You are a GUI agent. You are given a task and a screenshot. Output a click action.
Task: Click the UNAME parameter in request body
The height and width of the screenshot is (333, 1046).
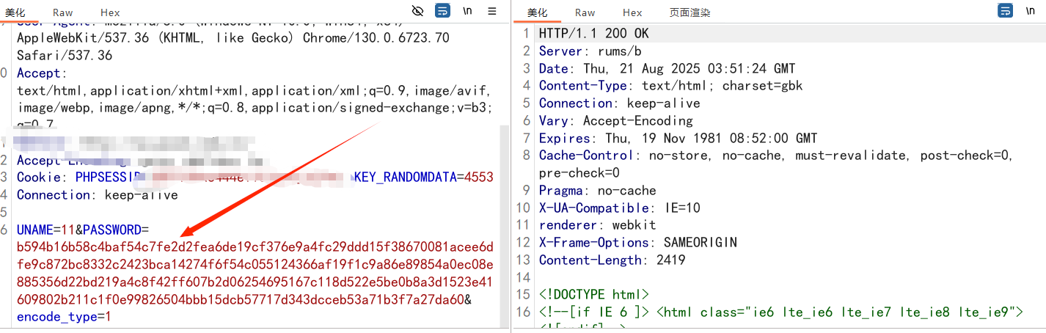point(34,230)
